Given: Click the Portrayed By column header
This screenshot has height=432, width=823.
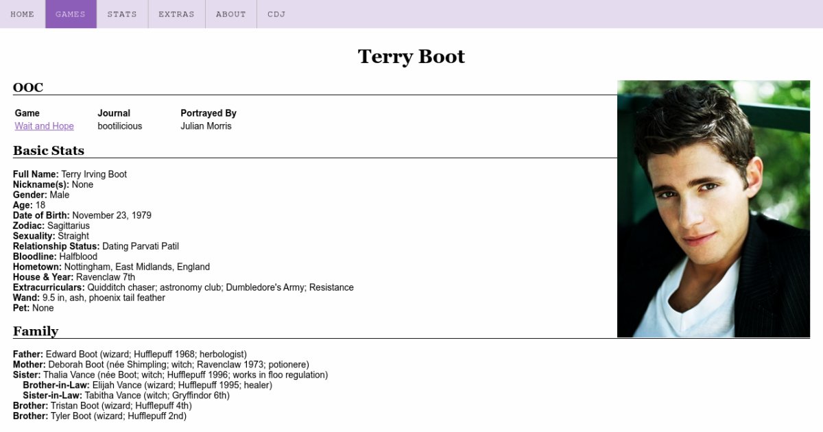Looking at the screenshot, I should (208, 113).
